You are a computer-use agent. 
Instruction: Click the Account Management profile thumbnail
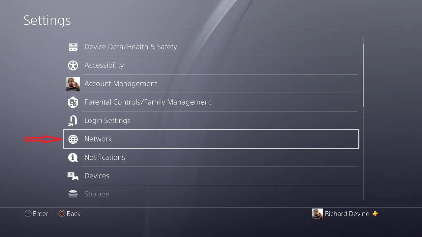(x=73, y=84)
